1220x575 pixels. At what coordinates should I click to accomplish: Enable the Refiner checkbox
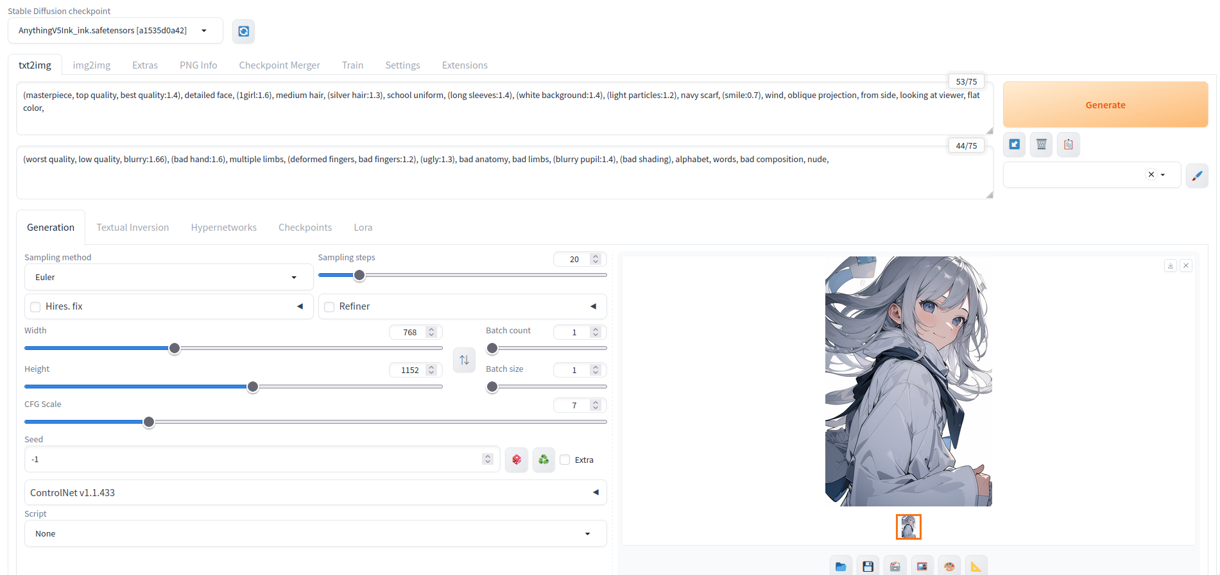pos(330,307)
